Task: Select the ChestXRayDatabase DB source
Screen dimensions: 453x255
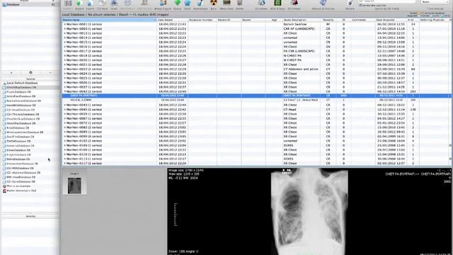Action: click(x=22, y=88)
